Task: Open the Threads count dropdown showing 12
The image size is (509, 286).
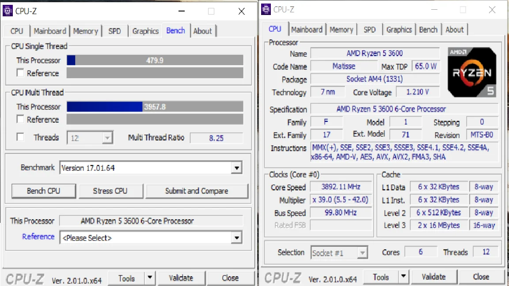Action: click(x=90, y=138)
